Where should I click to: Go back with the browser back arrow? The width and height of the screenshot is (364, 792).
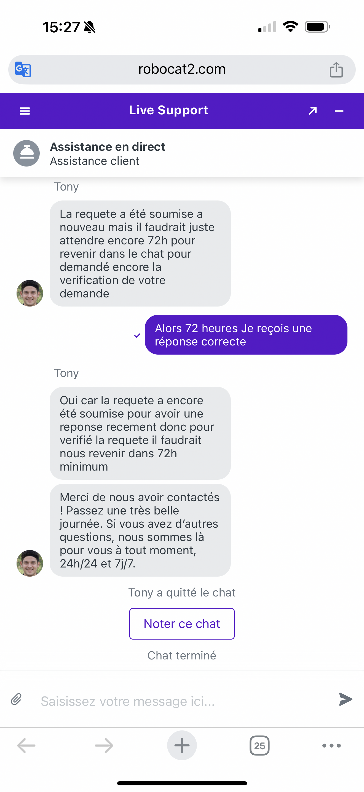coord(26,745)
